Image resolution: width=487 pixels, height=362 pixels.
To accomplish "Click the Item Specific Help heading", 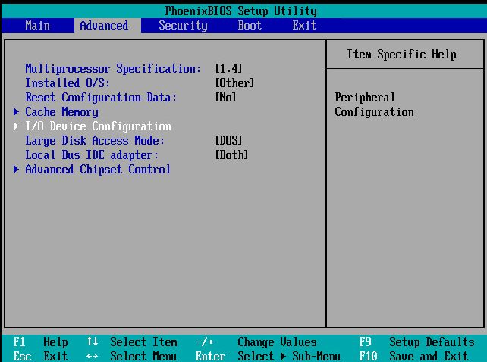I will click(x=401, y=55).
